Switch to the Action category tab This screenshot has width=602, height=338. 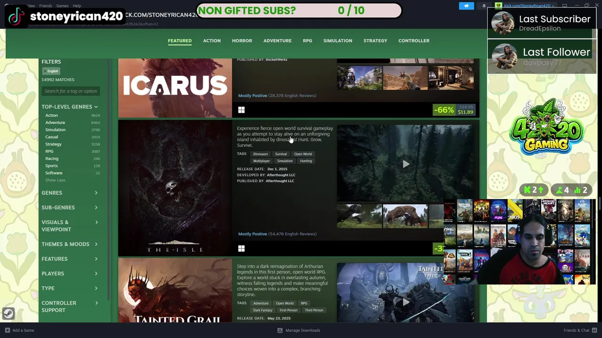(212, 40)
